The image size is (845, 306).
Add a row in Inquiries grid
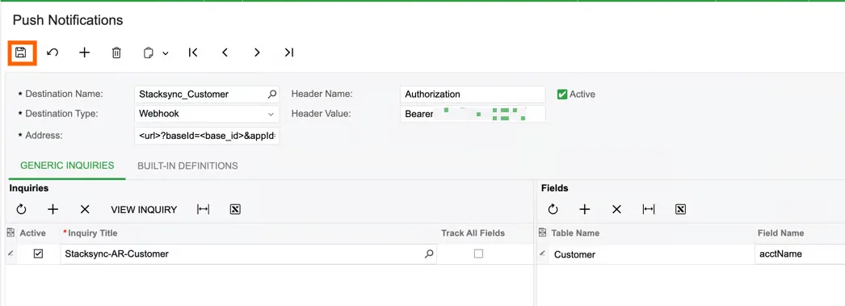(x=53, y=210)
